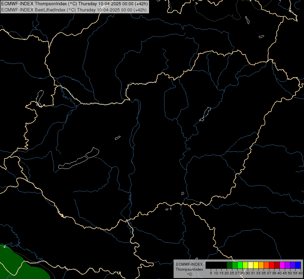Click the legend tick label 39

tap(274, 273)
